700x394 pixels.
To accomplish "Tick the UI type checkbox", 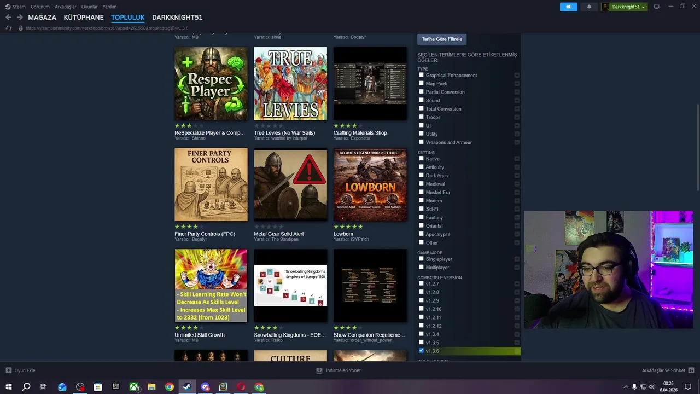I will [x=421, y=125].
